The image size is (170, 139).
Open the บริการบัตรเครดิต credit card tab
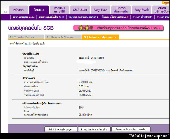121,10
